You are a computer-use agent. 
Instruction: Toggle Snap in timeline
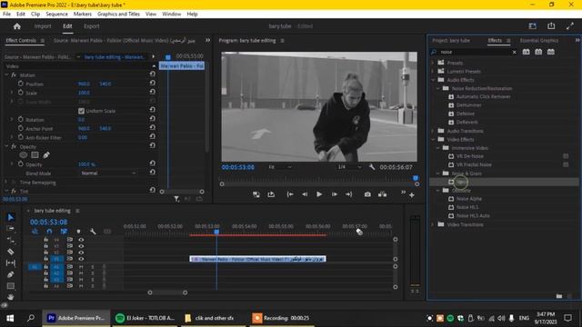tap(49, 232)
